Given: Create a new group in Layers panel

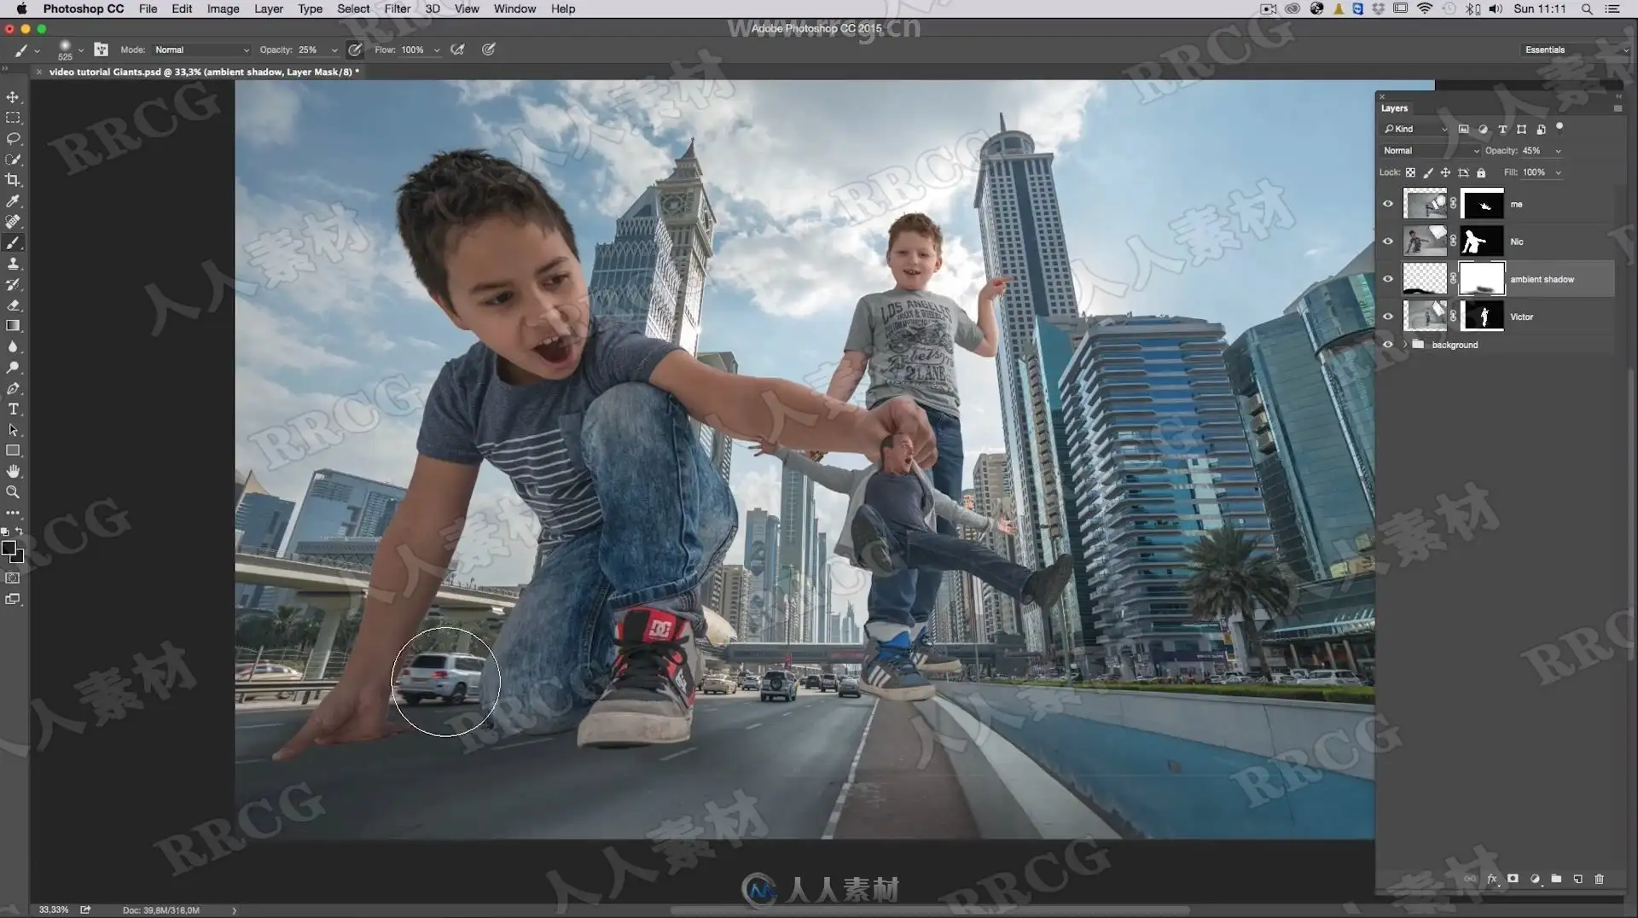Looking at the screenshot, I should (1556, 879).
